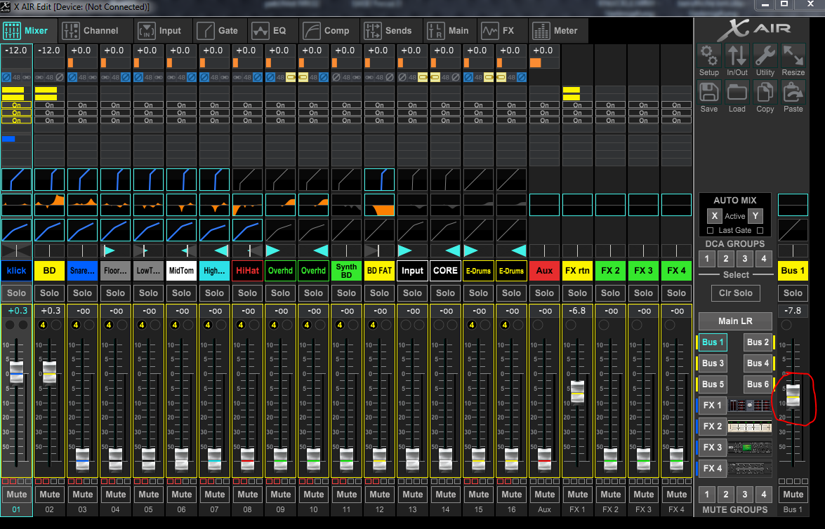Select Bus 5 in the sends selector

[x=713, y=384]
